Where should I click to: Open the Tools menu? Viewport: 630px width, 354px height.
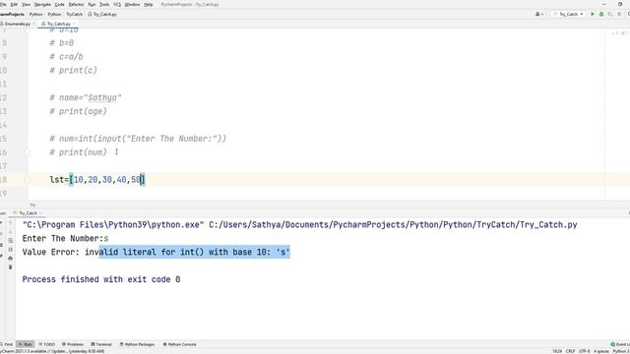(104, 4)
